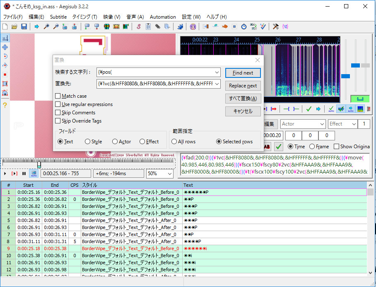
Task: Adjust the audio vertical zoom slider handle
Action: 355,65
